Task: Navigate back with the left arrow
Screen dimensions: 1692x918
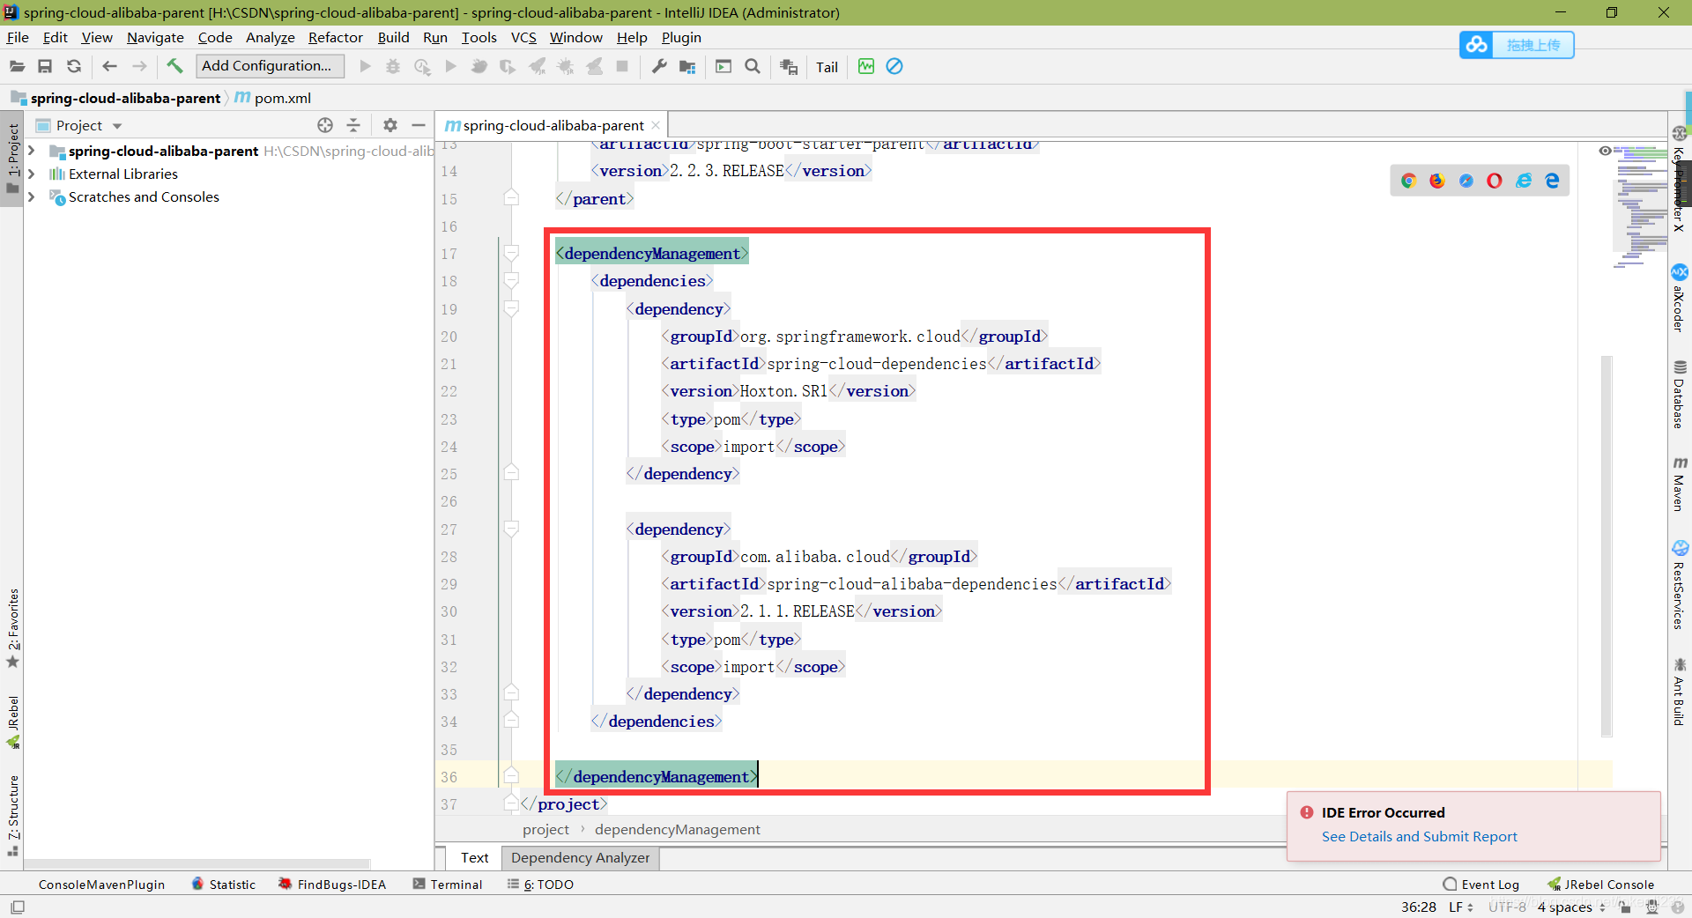Action: click(109, 66)
